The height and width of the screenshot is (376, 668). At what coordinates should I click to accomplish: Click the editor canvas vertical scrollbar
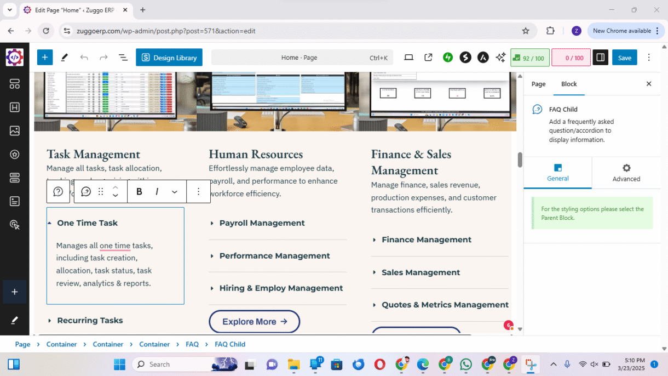[x=520, y=160]
